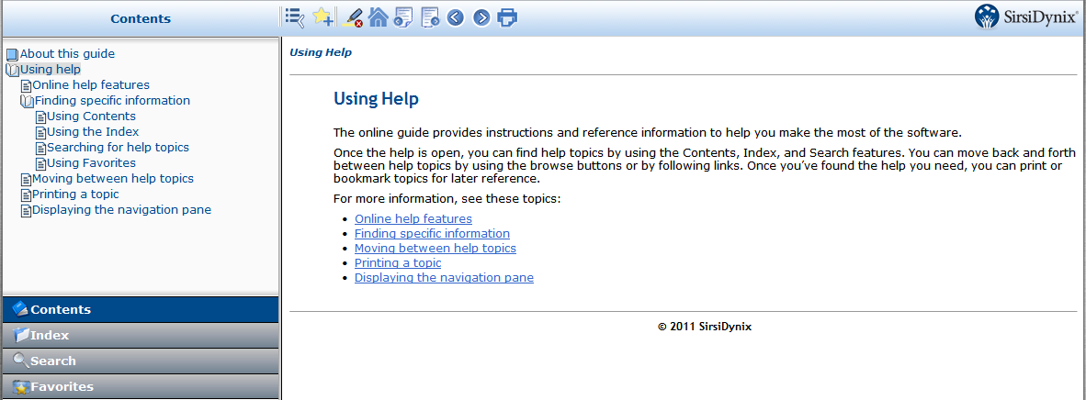Add this topic to favorites via star icon
This screenshot has height=400, width=1086.
coord(322,17)
